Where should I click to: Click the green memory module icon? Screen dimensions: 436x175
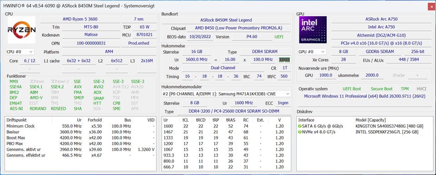tap(284, 60)
